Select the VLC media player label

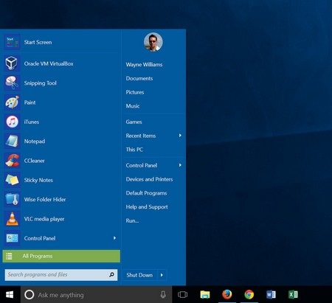click(x=44, y=219)
